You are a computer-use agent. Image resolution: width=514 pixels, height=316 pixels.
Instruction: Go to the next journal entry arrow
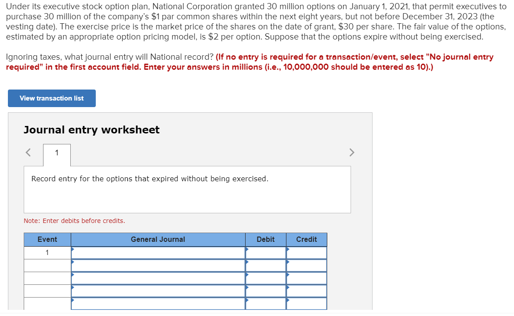[352, 152]
